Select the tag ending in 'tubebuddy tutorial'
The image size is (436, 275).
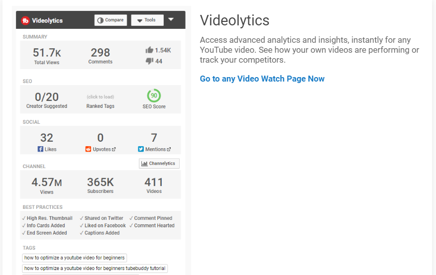tap(95, 269)
